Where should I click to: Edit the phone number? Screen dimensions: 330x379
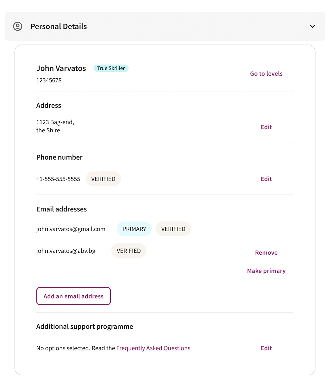(266, 179)
